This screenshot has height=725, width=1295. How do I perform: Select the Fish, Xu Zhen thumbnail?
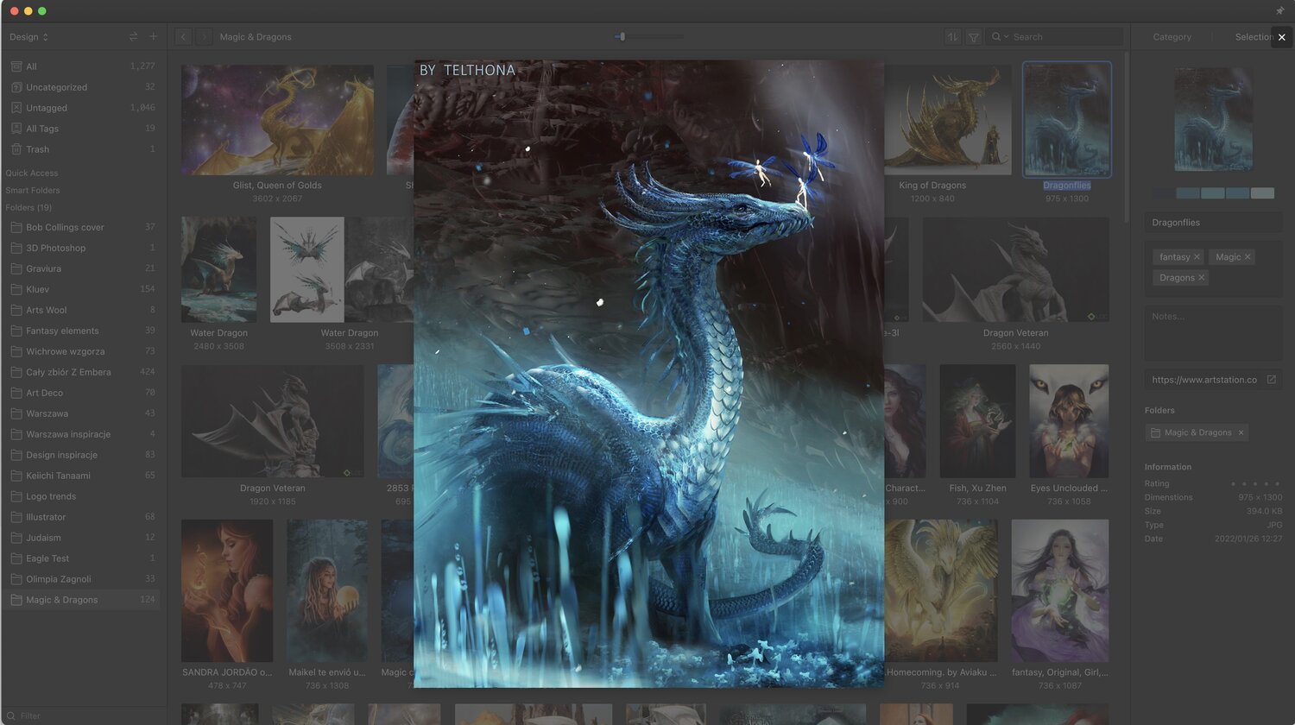pyautogui.click(x=977, y=421)
